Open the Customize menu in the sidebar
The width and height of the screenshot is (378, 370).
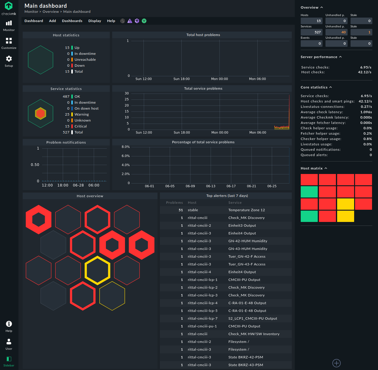[x=9, y=43]
